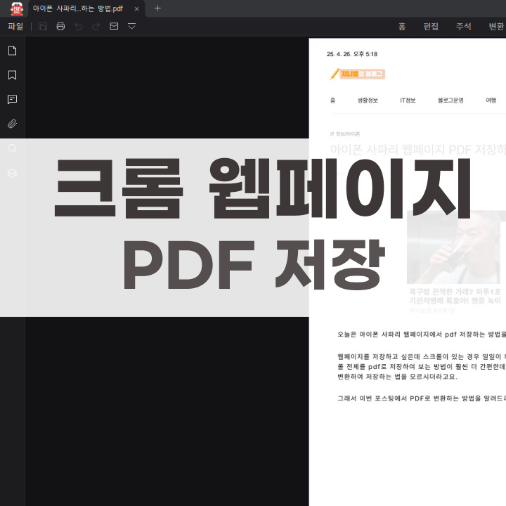Click the 생활정보 blog menu link
Viewport: 506px width, 506px height.
pyautogui.click(x=368, y=100)
